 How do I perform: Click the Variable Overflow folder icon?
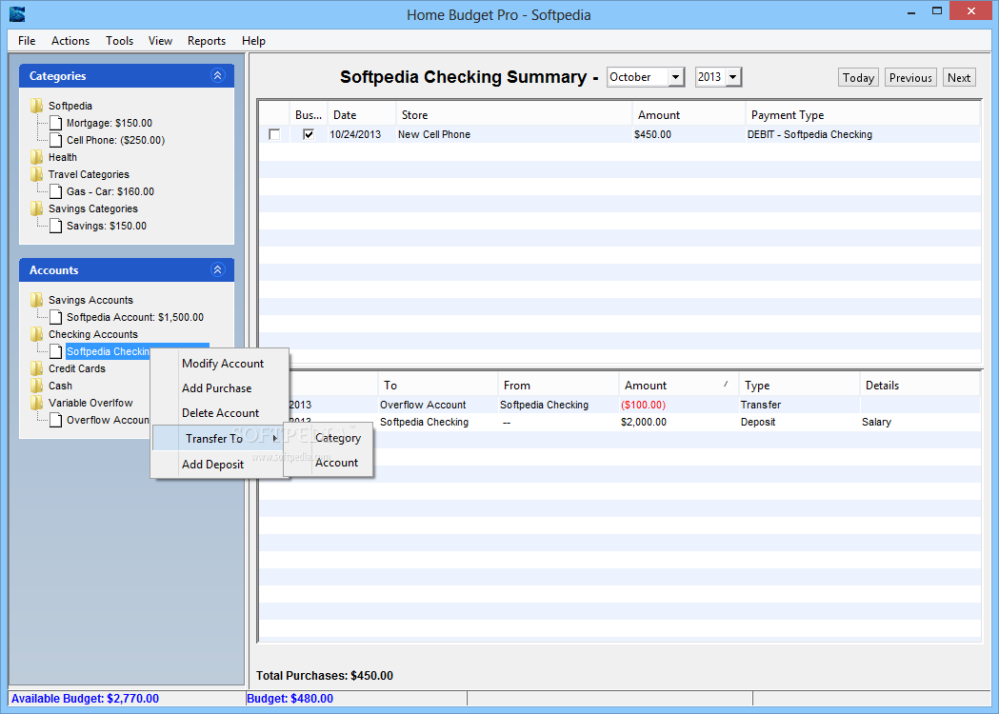click(x=37, y=404)
